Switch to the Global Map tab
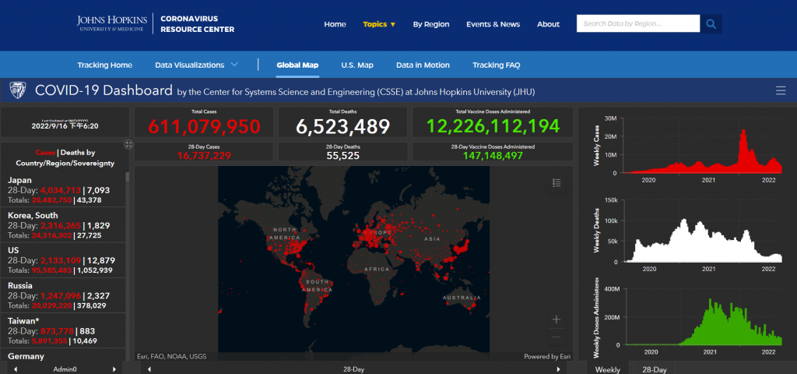 pyautogui.click(x=297, y=65)
